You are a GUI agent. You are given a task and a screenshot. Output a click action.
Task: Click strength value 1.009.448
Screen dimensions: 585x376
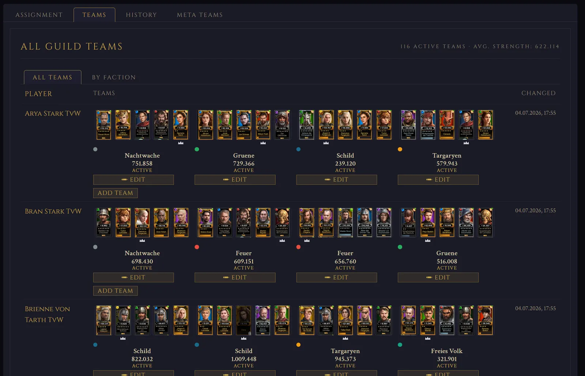(244, 359)
